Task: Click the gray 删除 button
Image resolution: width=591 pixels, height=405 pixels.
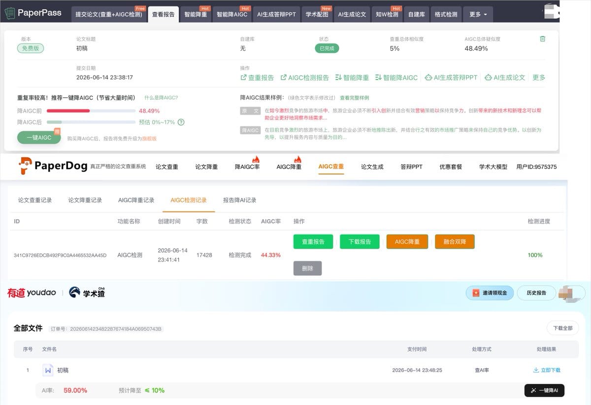Action: tap(307, 268)
